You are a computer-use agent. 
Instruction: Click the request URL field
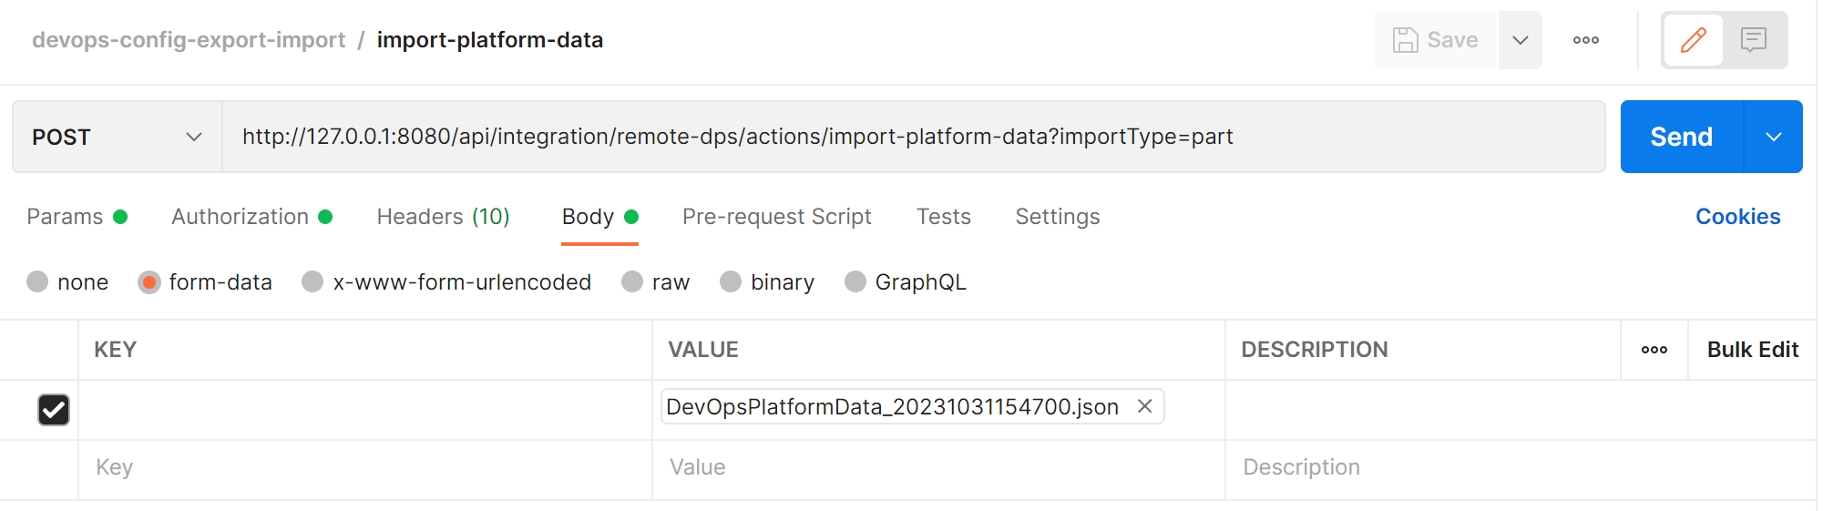911,137
